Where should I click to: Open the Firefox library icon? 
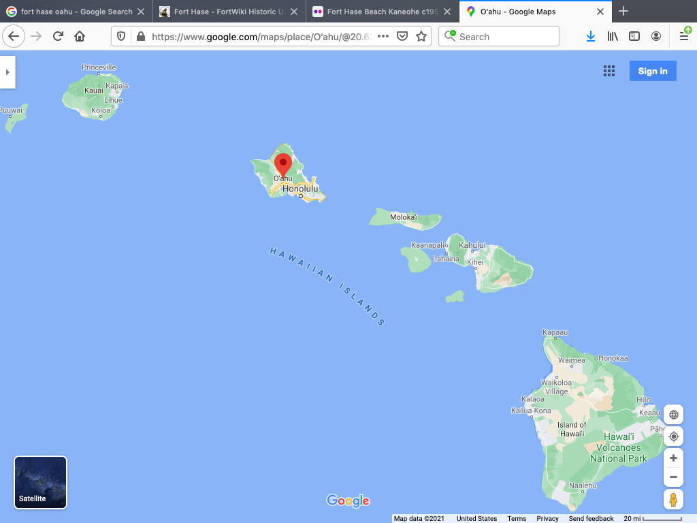613,37
